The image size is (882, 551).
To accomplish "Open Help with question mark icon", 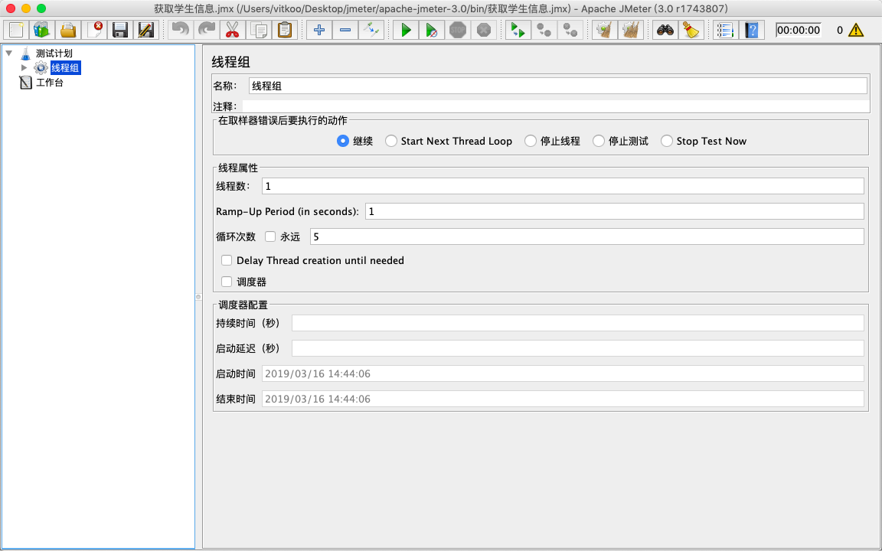I will tap(752, 30).
